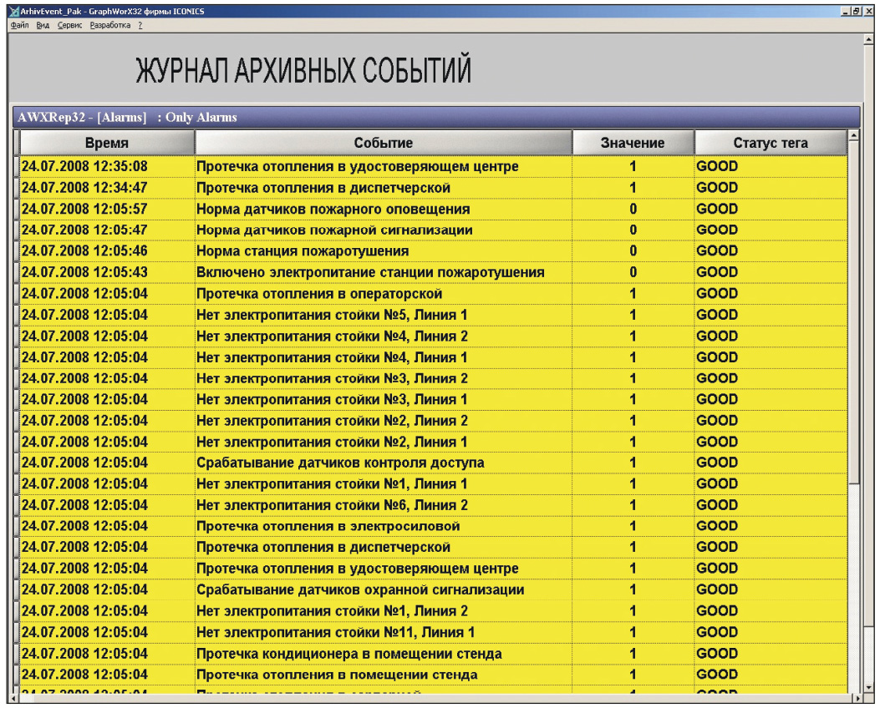Select 'Норма датчиков пожарной сигнализации' event
This screenshot has width=880, height=708.
[334, 230]
